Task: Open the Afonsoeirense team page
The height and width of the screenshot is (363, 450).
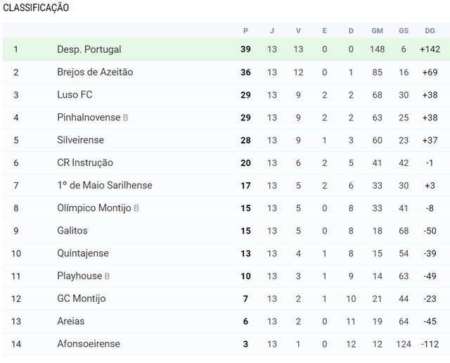Action: (x=89, y=344)
